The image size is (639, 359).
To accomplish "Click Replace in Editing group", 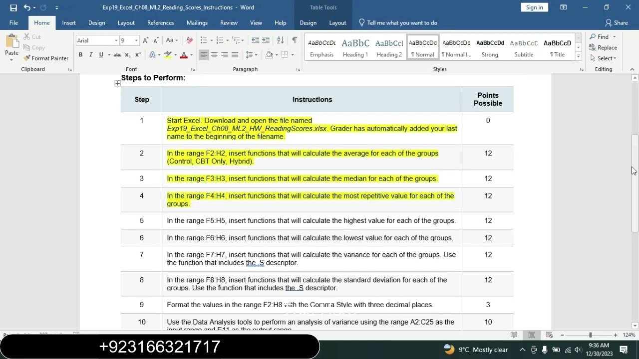I will (603, 48).
